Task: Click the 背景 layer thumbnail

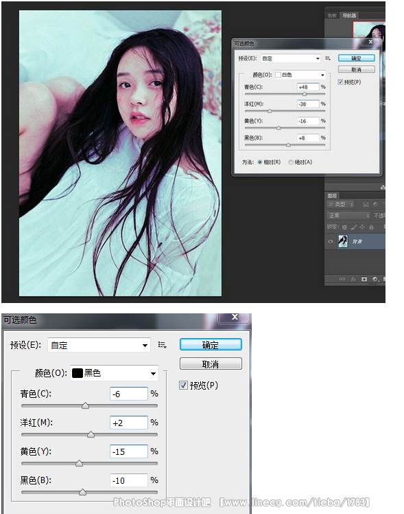Action: [343, 241]
